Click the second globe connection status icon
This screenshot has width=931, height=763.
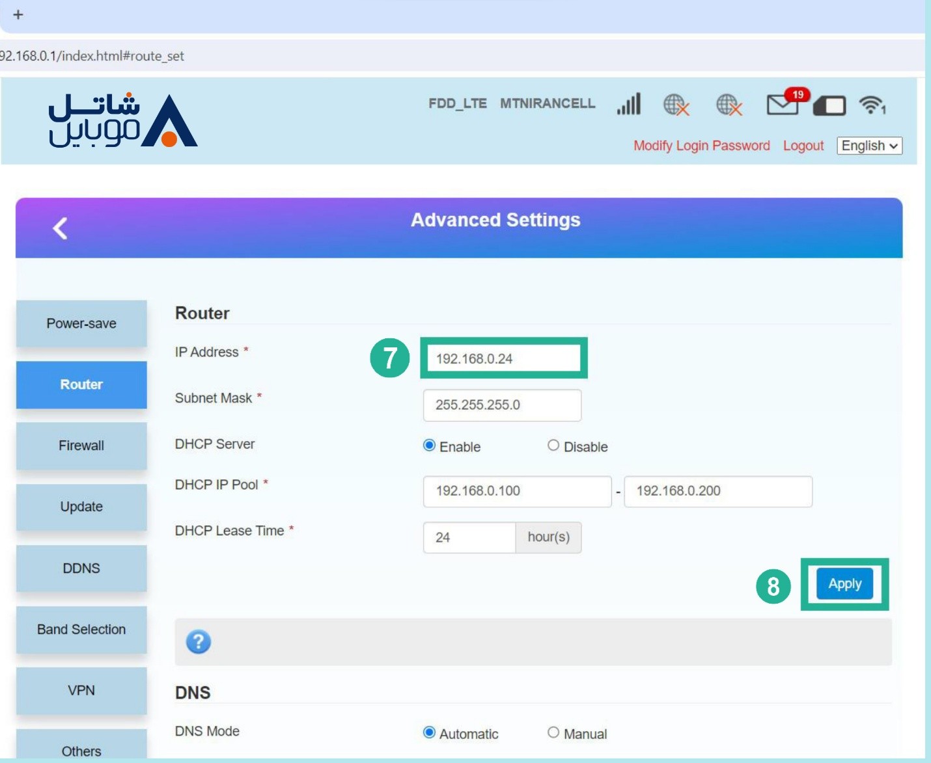click(729, 105)
